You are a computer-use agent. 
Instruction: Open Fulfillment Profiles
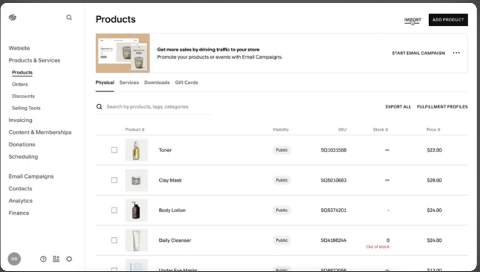[442, 107]
